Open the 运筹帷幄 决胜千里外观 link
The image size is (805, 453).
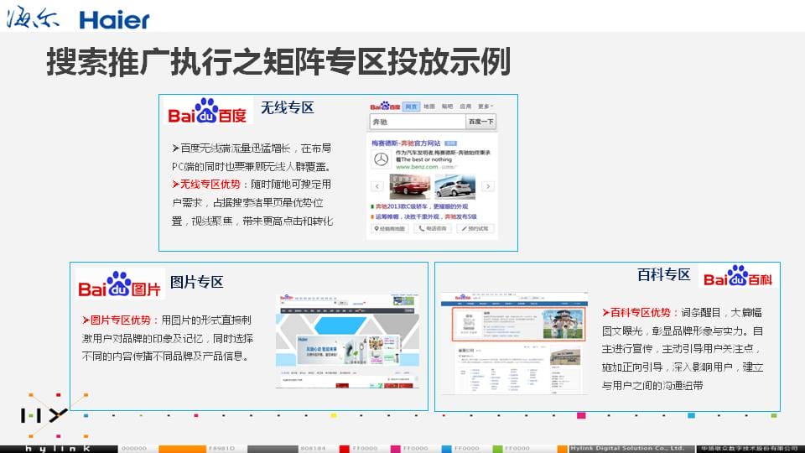pos(426,216)
